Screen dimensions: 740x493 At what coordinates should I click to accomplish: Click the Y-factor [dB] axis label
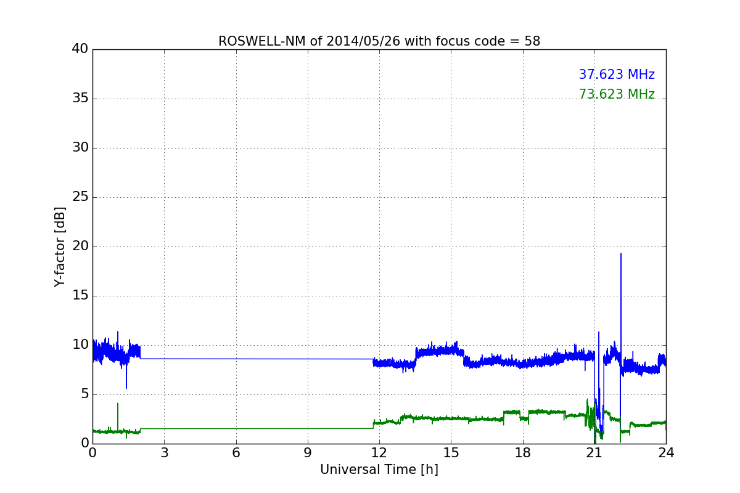coord(60,246)
